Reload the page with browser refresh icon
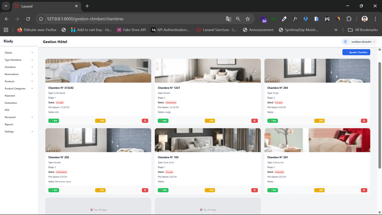Screen dimensions: 382x215 click(x=28, y=19)
